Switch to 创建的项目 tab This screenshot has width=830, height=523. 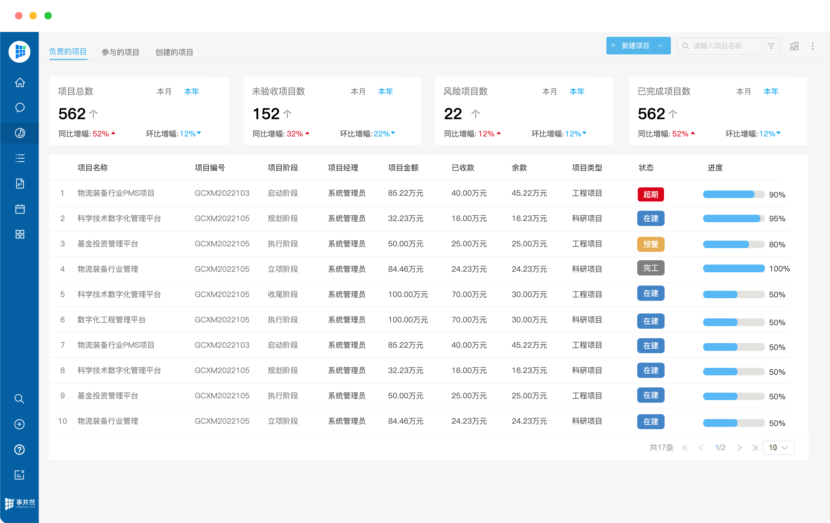174,52
